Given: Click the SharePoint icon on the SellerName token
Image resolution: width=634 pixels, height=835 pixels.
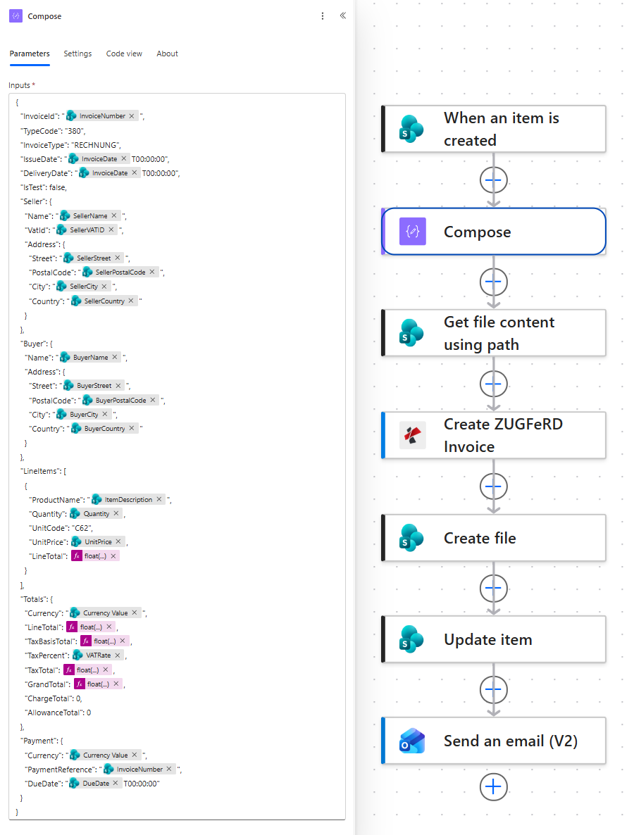Looking at the screenshot, I should point(65,215).
